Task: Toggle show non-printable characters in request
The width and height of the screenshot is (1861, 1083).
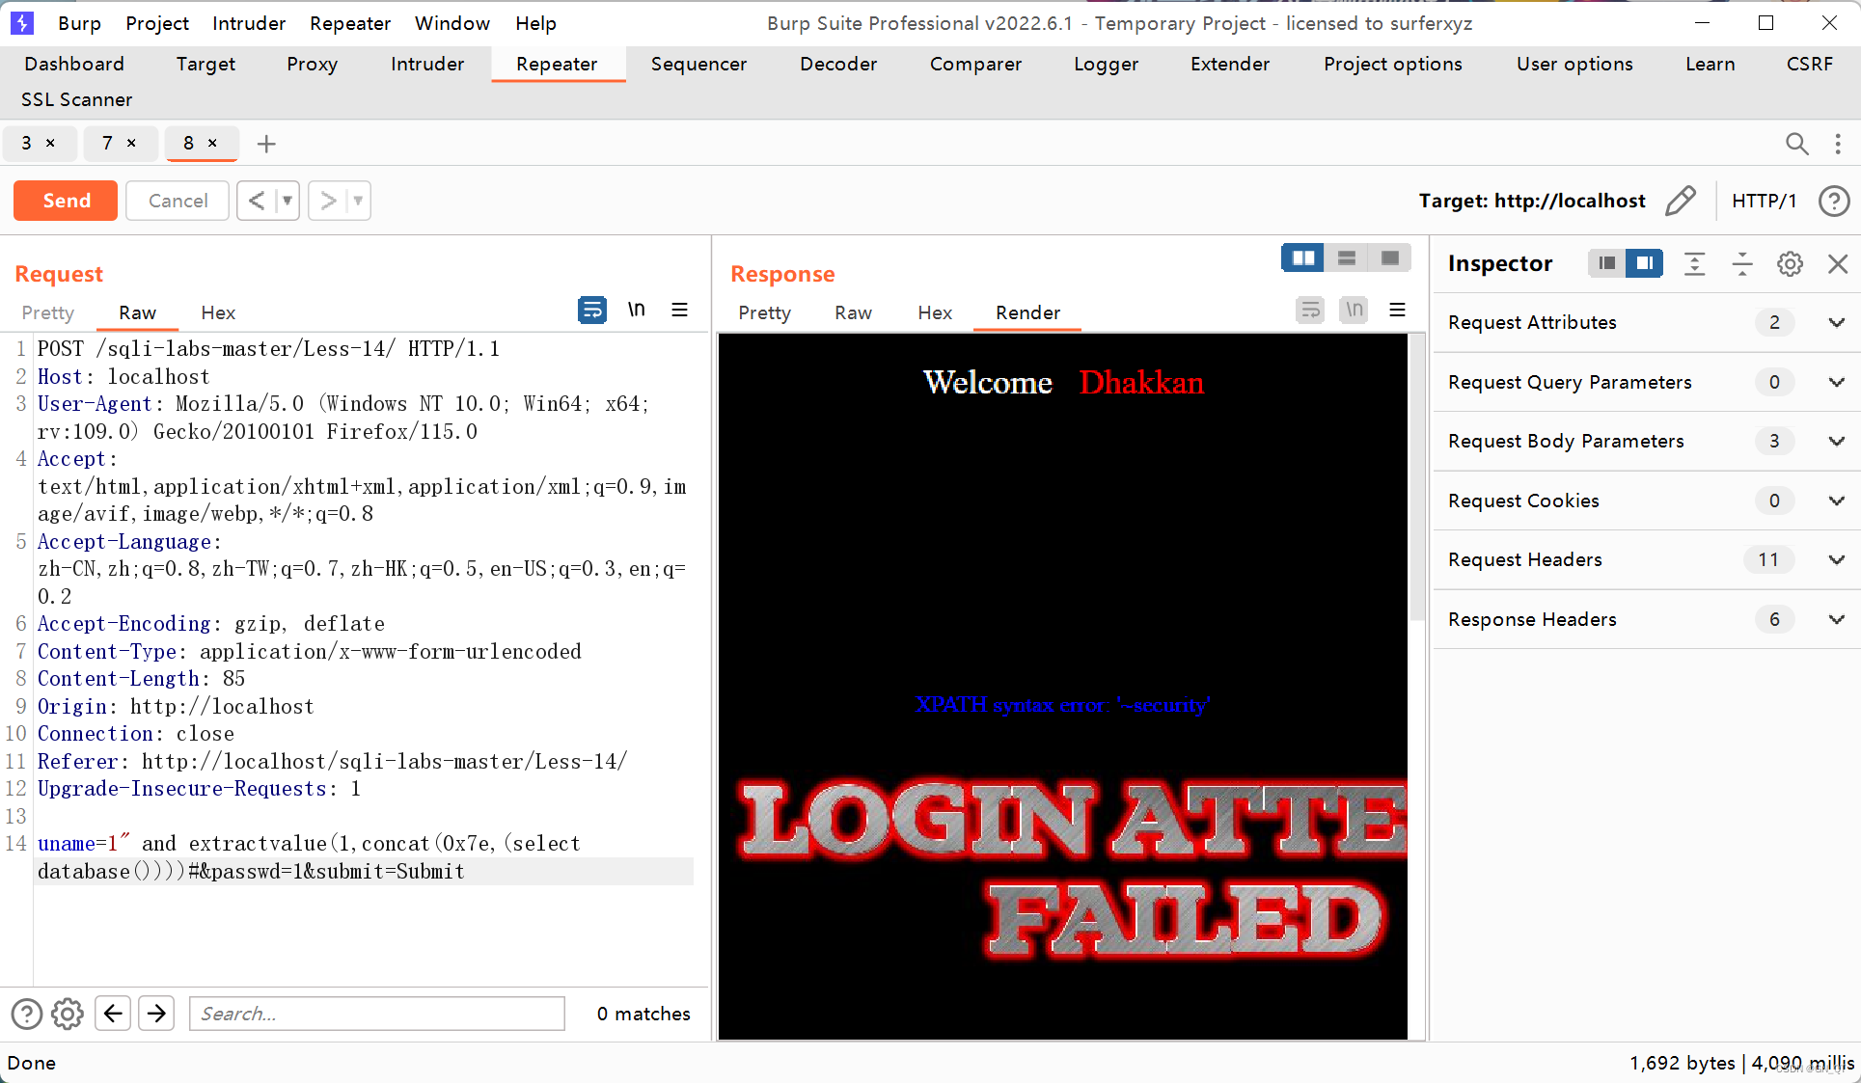Action: point(637,310)
